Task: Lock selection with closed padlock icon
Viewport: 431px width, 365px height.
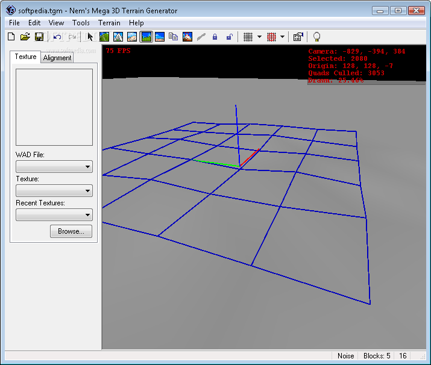Action: [x=215, y=37]
